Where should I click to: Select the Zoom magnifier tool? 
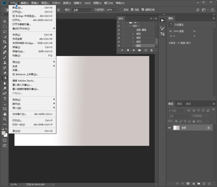5,119
